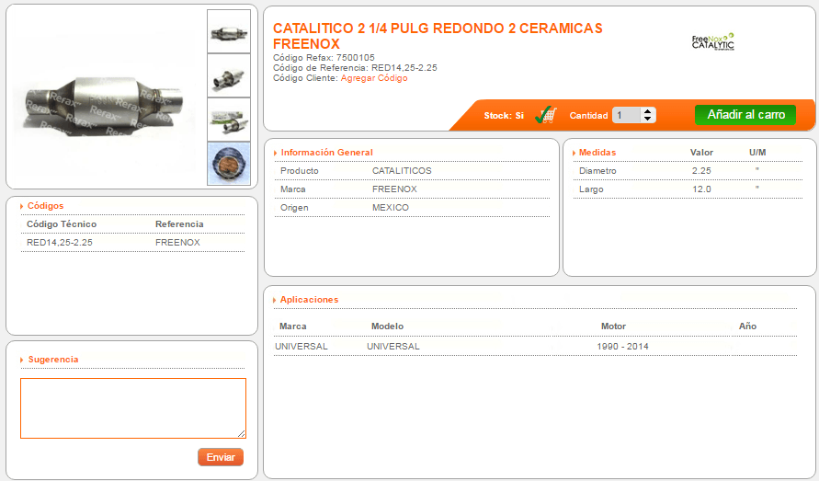Click the FreeNox Catalytic brand logo
The width and height of the screenshot is (819, 481).
(713, 41)
